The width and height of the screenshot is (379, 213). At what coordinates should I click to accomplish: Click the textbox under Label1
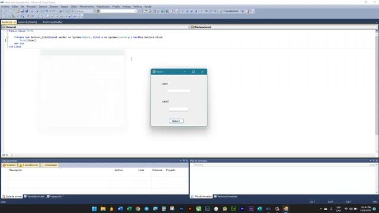click(179, 91)
